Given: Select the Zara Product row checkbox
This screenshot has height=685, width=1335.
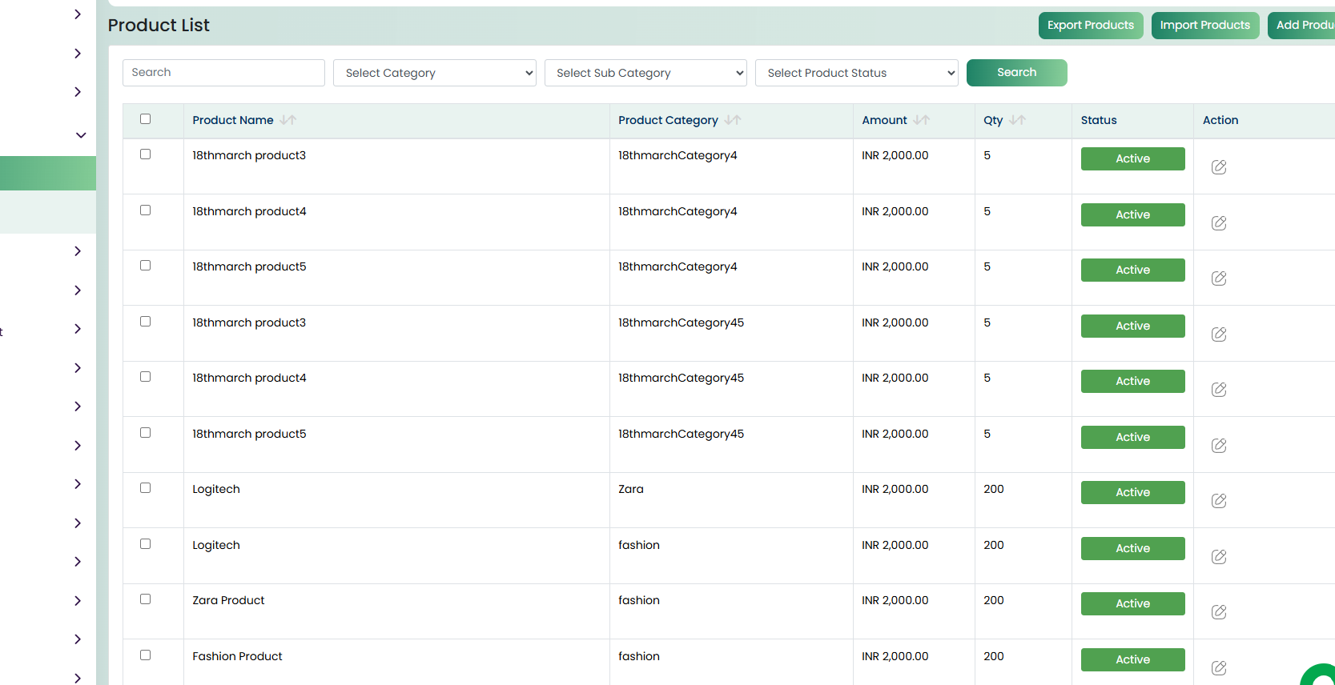Looking at the screenshot, I should tap(145, 599).
